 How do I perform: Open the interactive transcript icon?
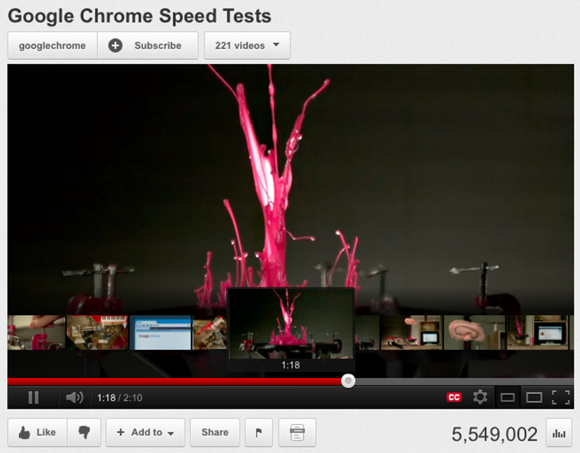pyautogui.click(x=297, y=432)
